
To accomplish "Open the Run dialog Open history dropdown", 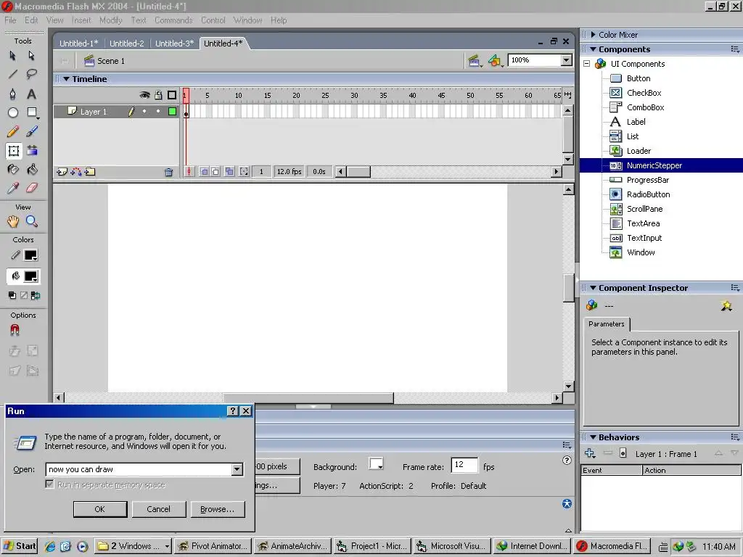I will click(x=237, y=469).
